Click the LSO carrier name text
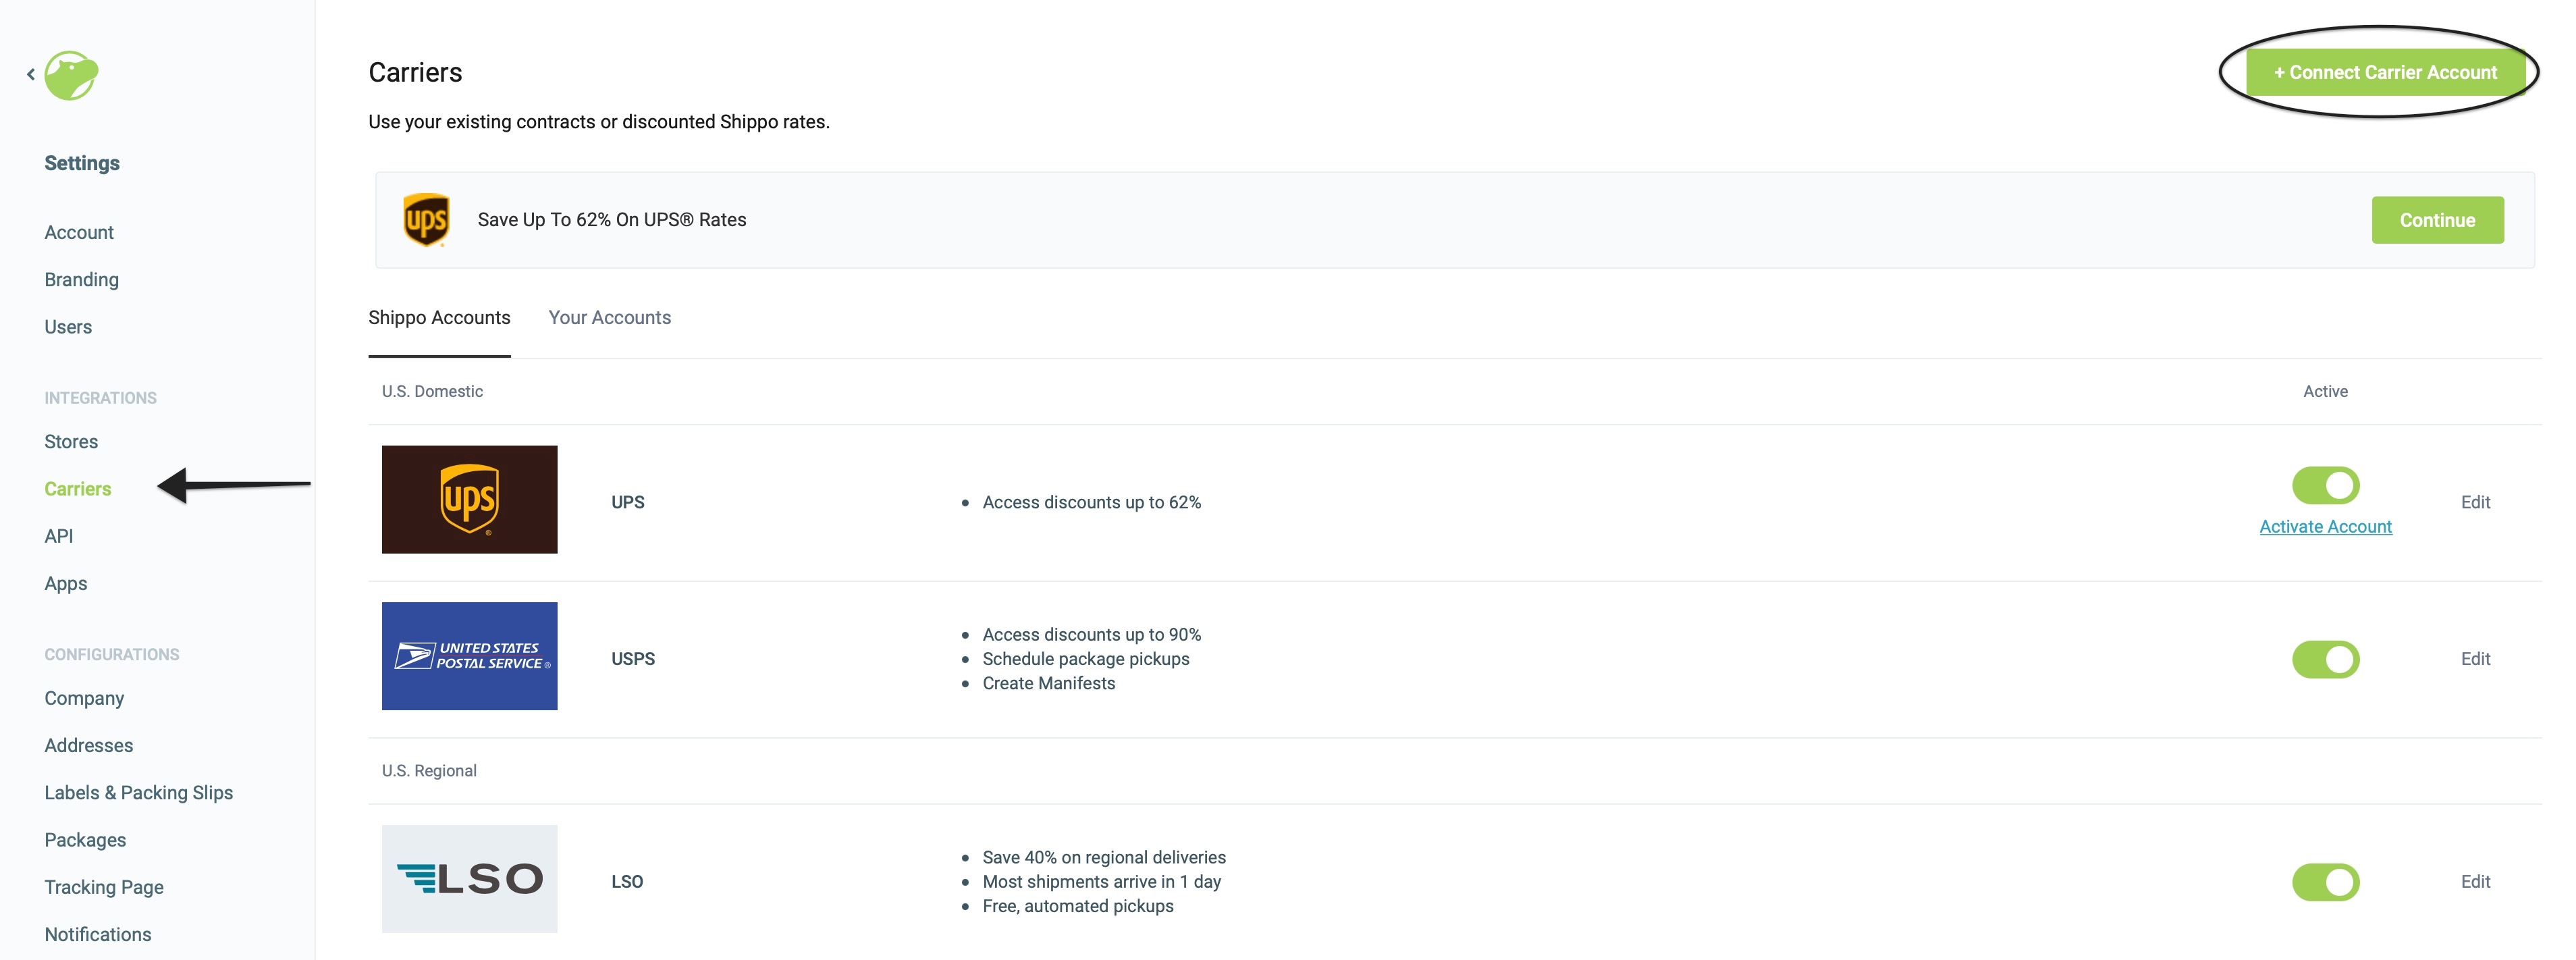The image size is (2576, 960). click(x=627, y=882)
